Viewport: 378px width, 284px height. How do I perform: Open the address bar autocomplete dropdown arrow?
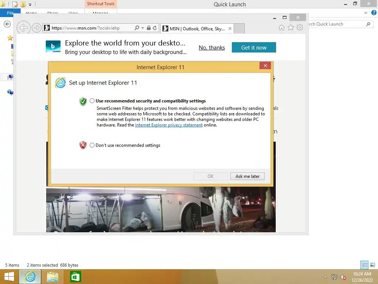pyautogui.click(x=142, y=28)
